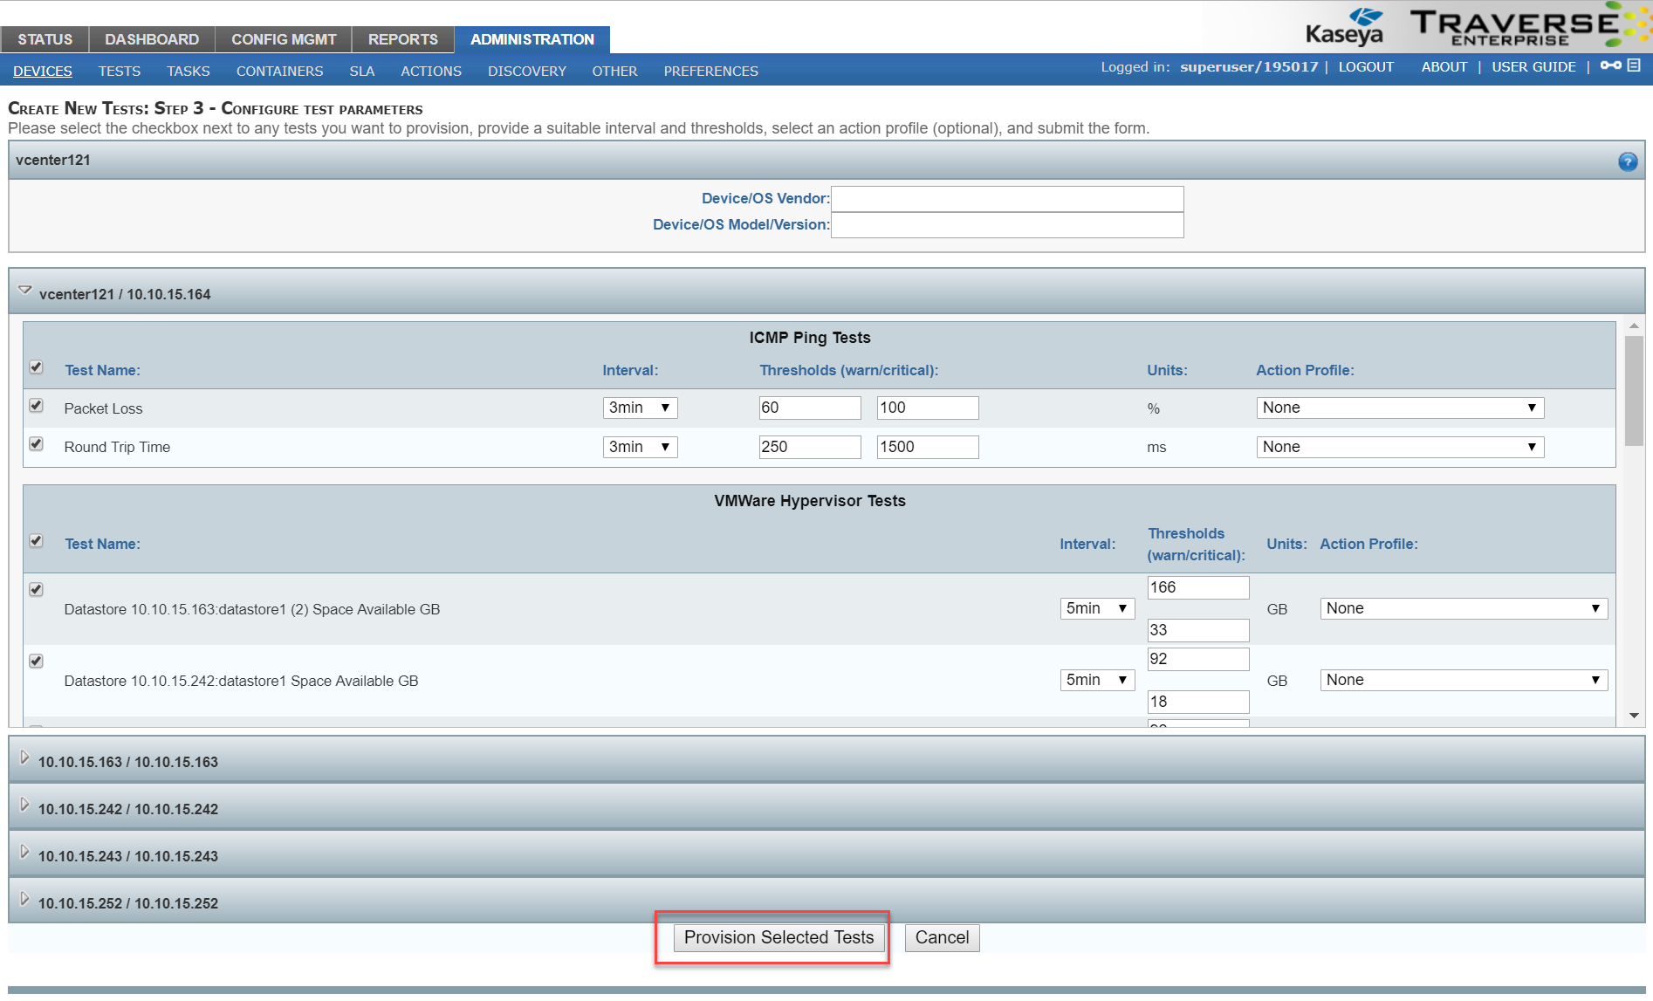The height and width of the screenshot is (1001, 1653).
Task: Click Packet Loss warning threshold field 60
Action: point(810,408)
